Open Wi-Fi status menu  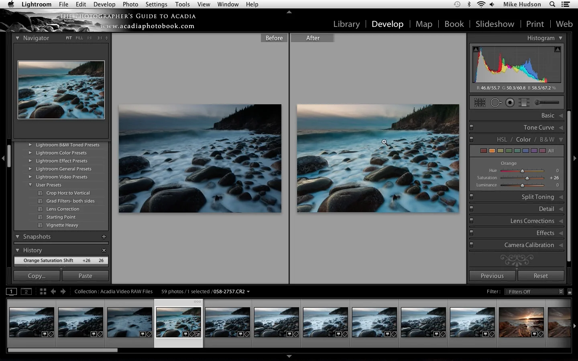point(481,4)
